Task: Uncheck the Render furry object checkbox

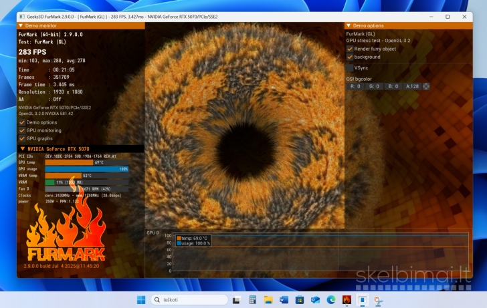Action: 350,49
